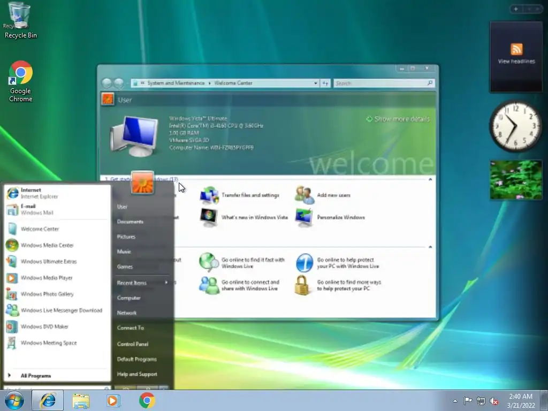Open Windows Meeting Space

click(x=57, y=343)
